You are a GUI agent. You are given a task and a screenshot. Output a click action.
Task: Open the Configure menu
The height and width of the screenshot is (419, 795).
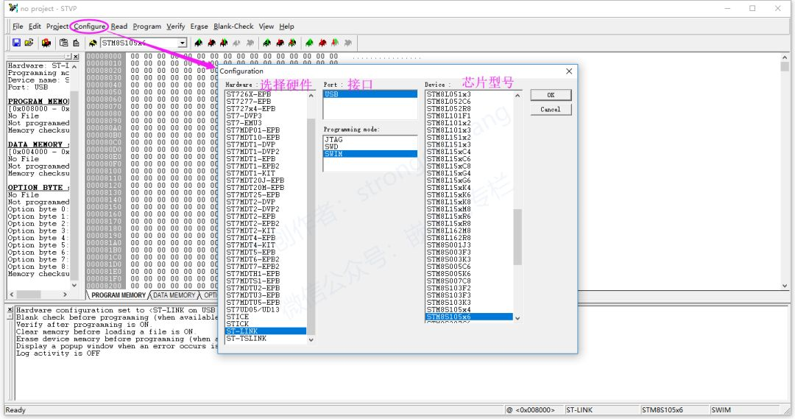[90, 27]
